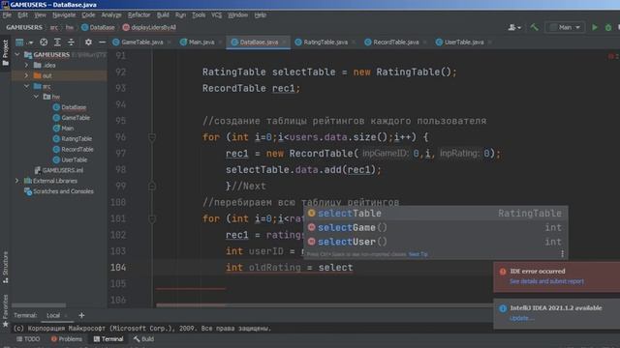Toggle the Structure side tool window
Image resolution: width=620 pixels, height=348 pixels.
point(5,267)
